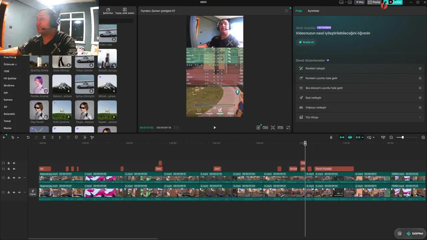Screen dimensions: 427x240
Task: Click the Pro upgrade button
Action: 360,2
